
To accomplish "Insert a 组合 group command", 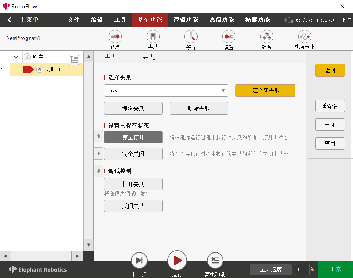I will coord(266,40).
